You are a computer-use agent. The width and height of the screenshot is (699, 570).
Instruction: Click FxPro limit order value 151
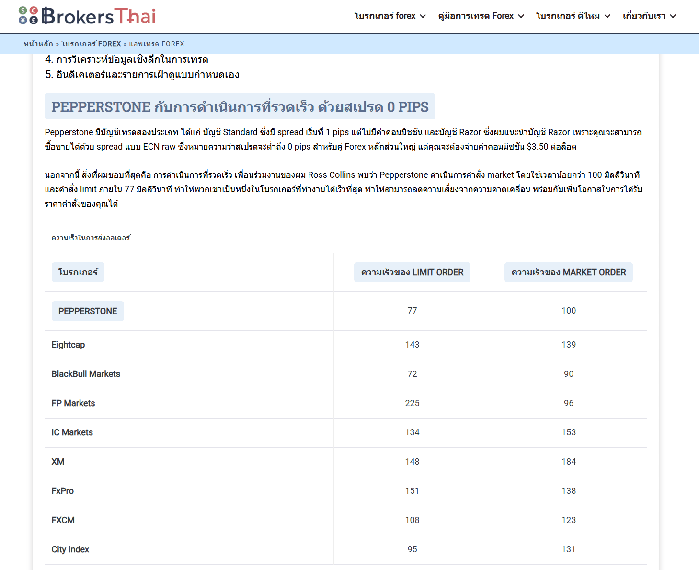point(412,491)
